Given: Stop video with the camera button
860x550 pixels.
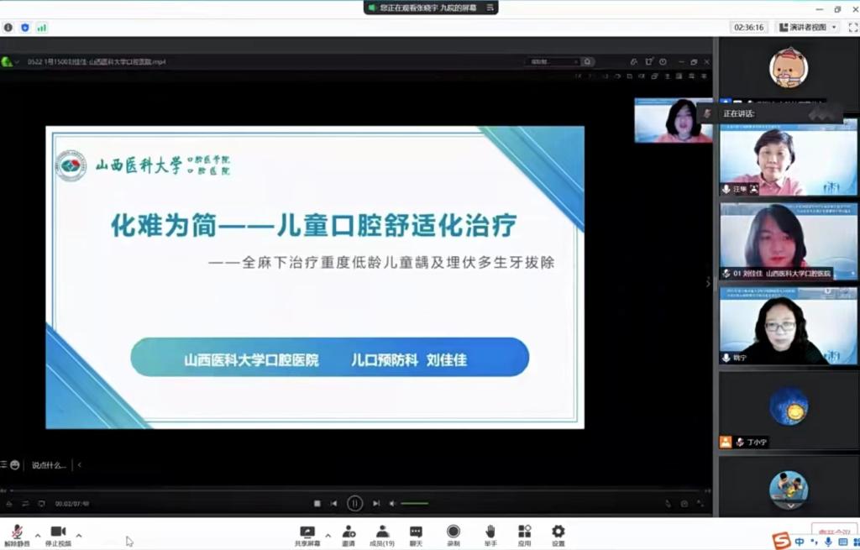Looking at the screenshot, I should click(x=58, y=535).
